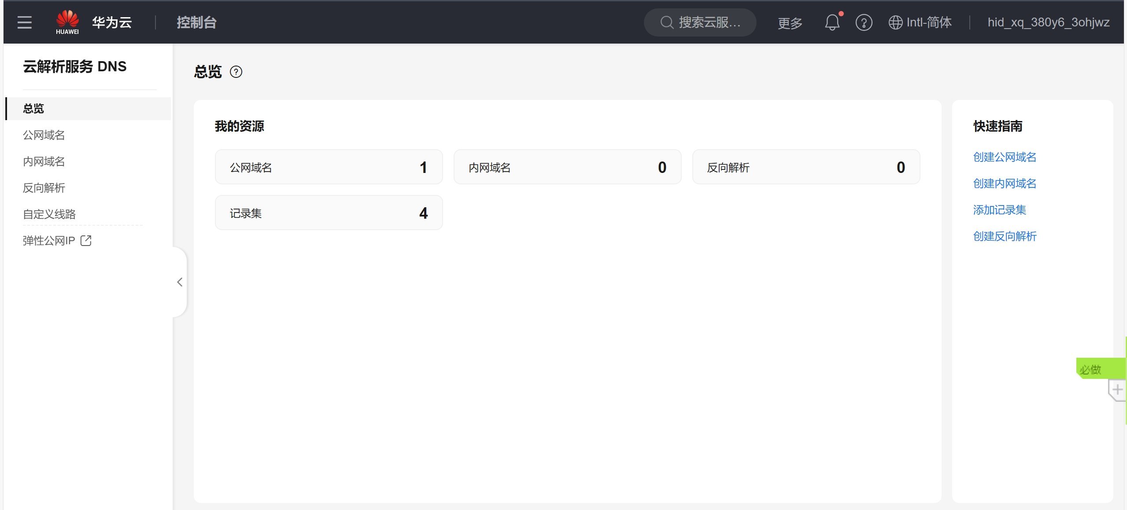Select 自定义线路 in sidebar
The height and width of the screenshot is (510, 1127).
tap(49, 214)
